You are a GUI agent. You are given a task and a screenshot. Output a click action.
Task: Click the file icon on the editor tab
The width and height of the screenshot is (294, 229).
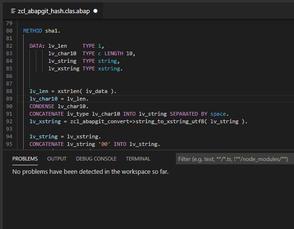13,10
